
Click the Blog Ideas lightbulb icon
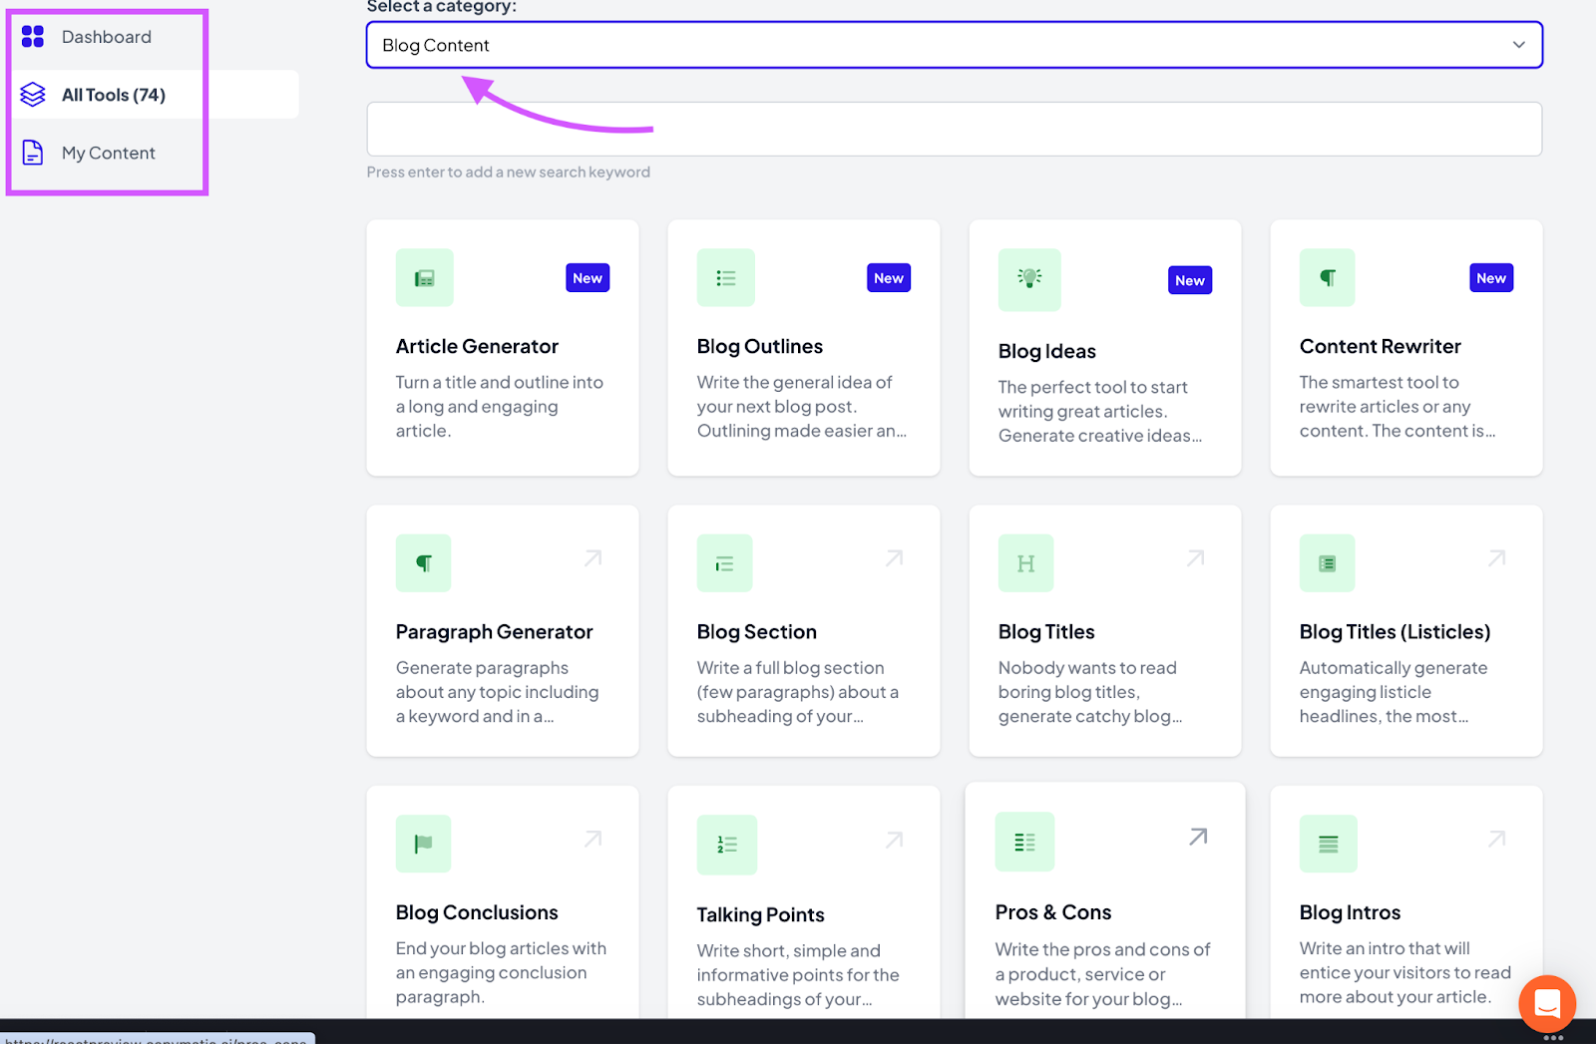tap(1028, 279)
